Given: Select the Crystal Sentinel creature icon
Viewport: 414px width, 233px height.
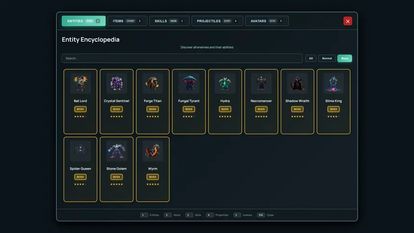Looking at the screenshot, I should 116,83.
